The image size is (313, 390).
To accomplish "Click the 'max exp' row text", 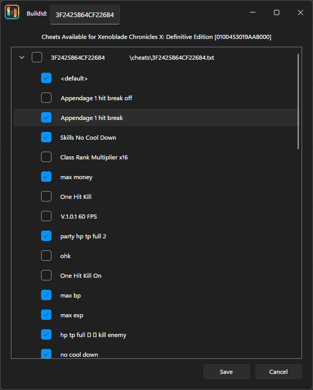I will pos(72,315).
